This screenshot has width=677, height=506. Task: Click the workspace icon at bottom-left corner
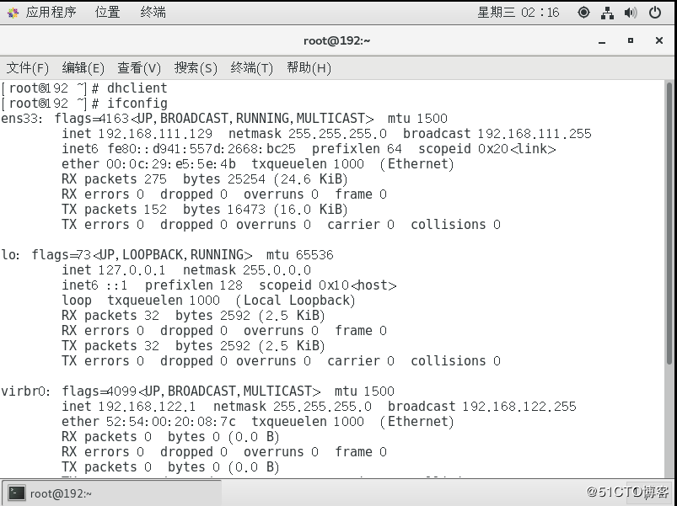pyautogui.click(x=8, y=491)
